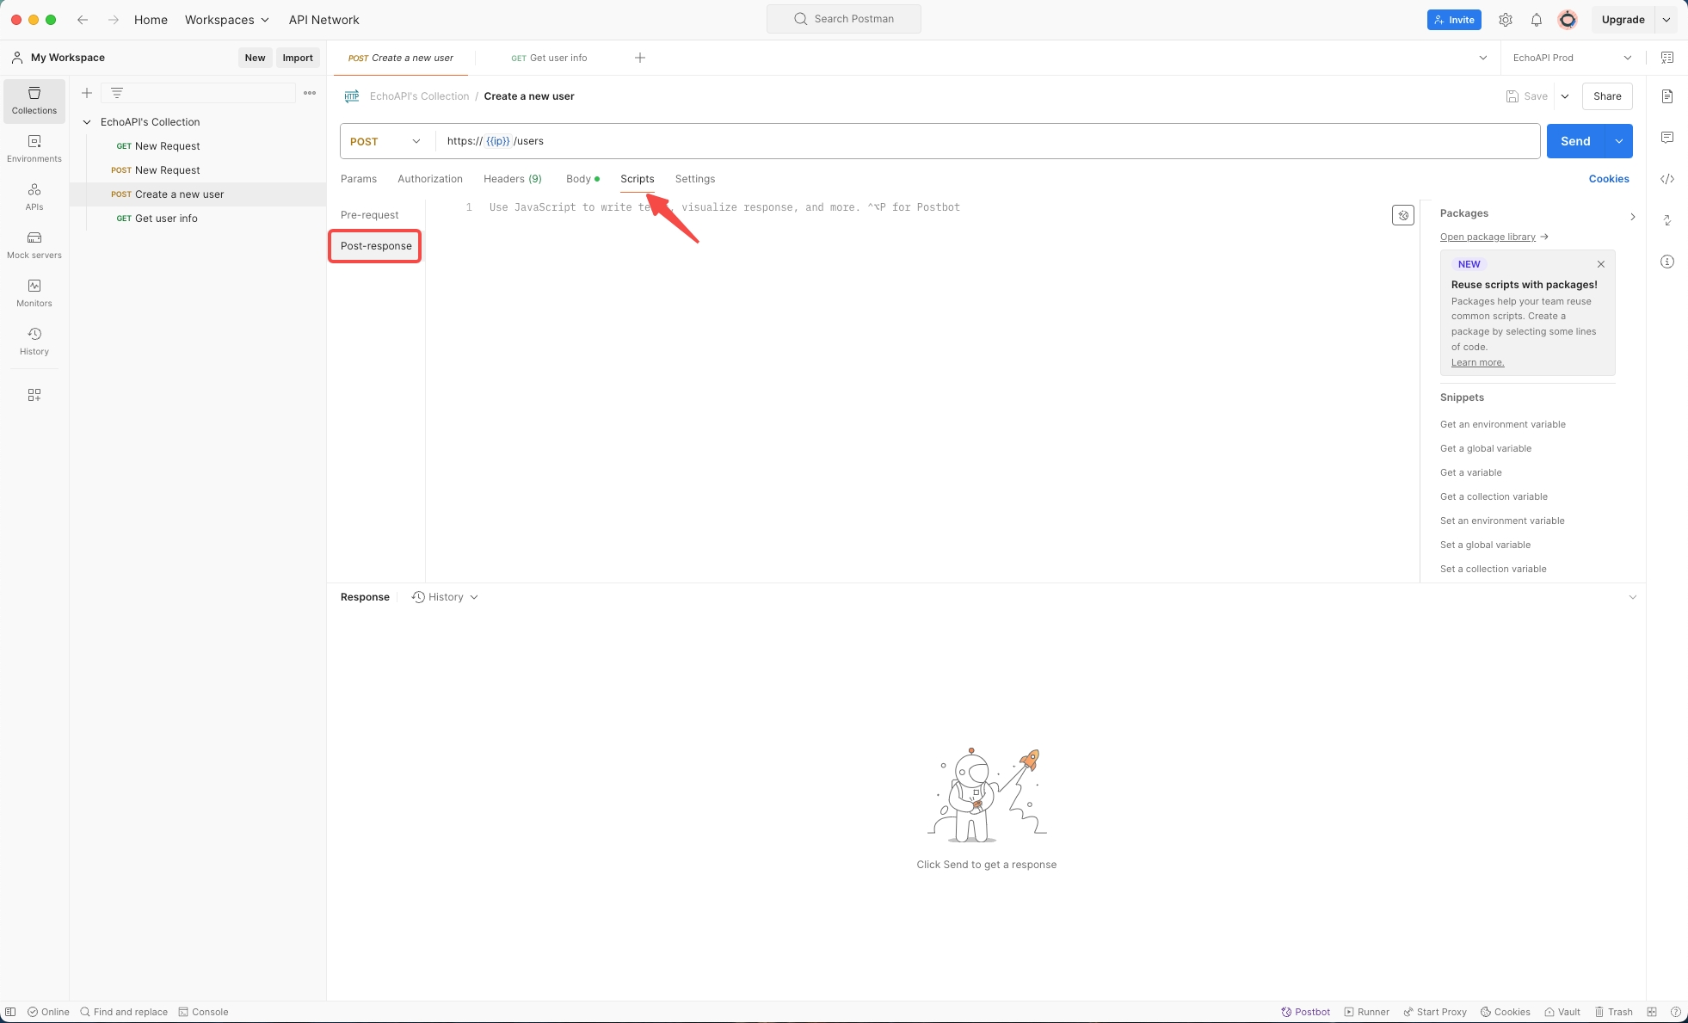Viewport: 1688px width, 1023px height.
Task: Switch to the Authorization tab
Action: point(430,179)
